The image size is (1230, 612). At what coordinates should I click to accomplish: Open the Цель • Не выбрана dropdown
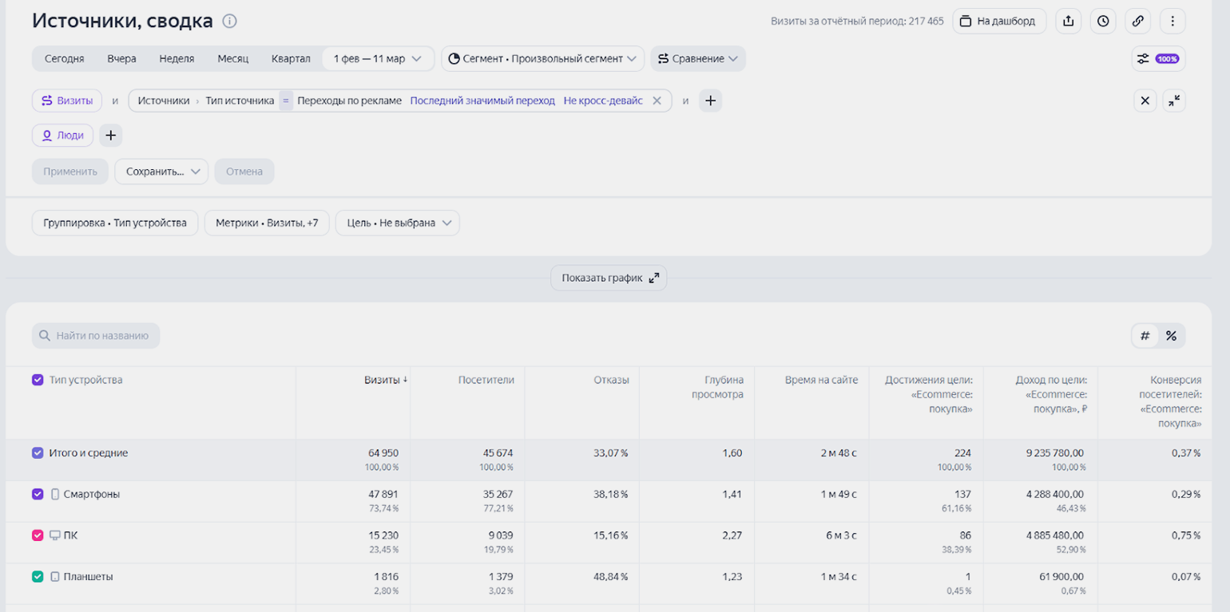click(397, 223)
